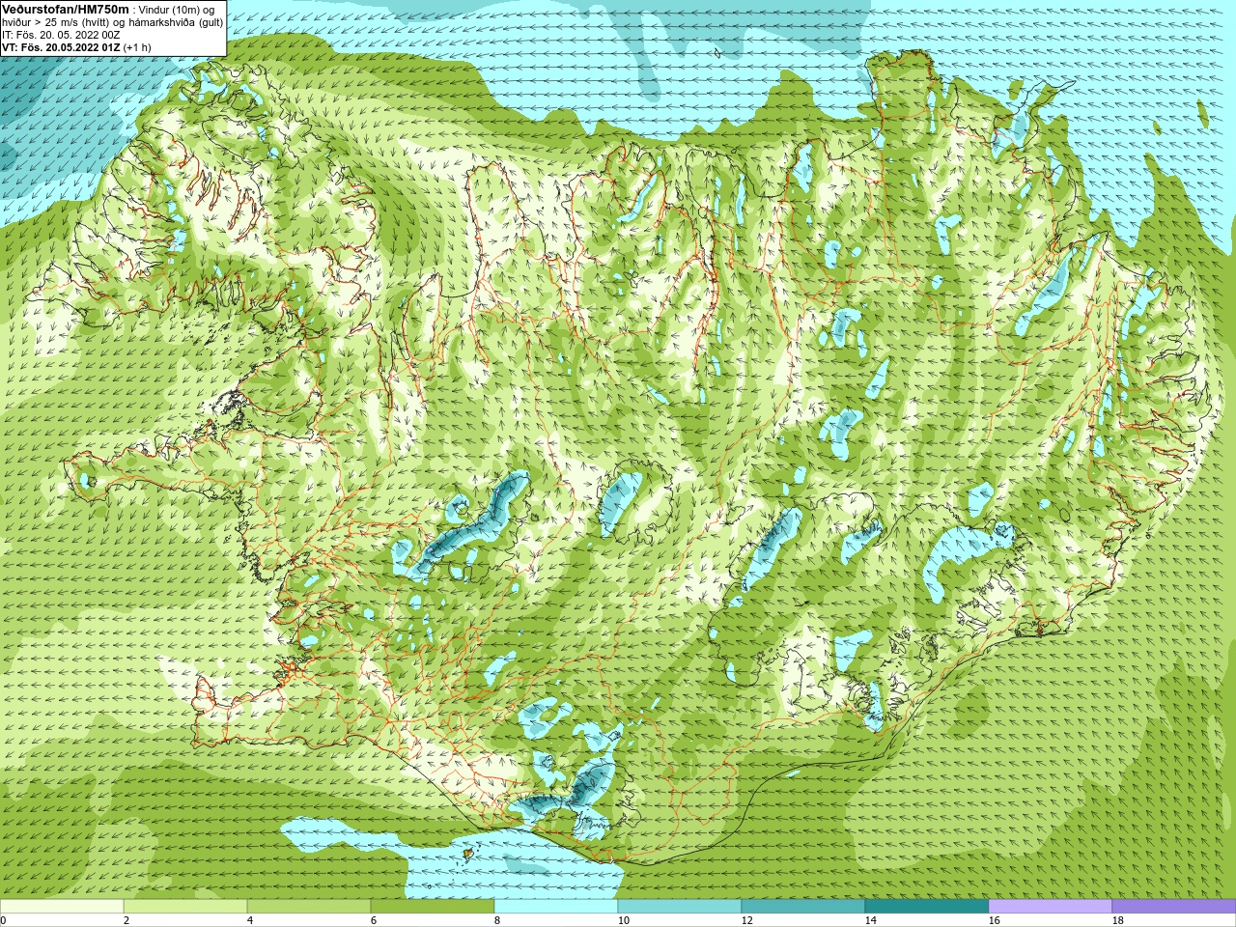Image resolution: width=1236 pixels, height=927 pixels.
Task: Click the lavender 16–18 m/s legend swatch
Action: tap(1051, 907)
